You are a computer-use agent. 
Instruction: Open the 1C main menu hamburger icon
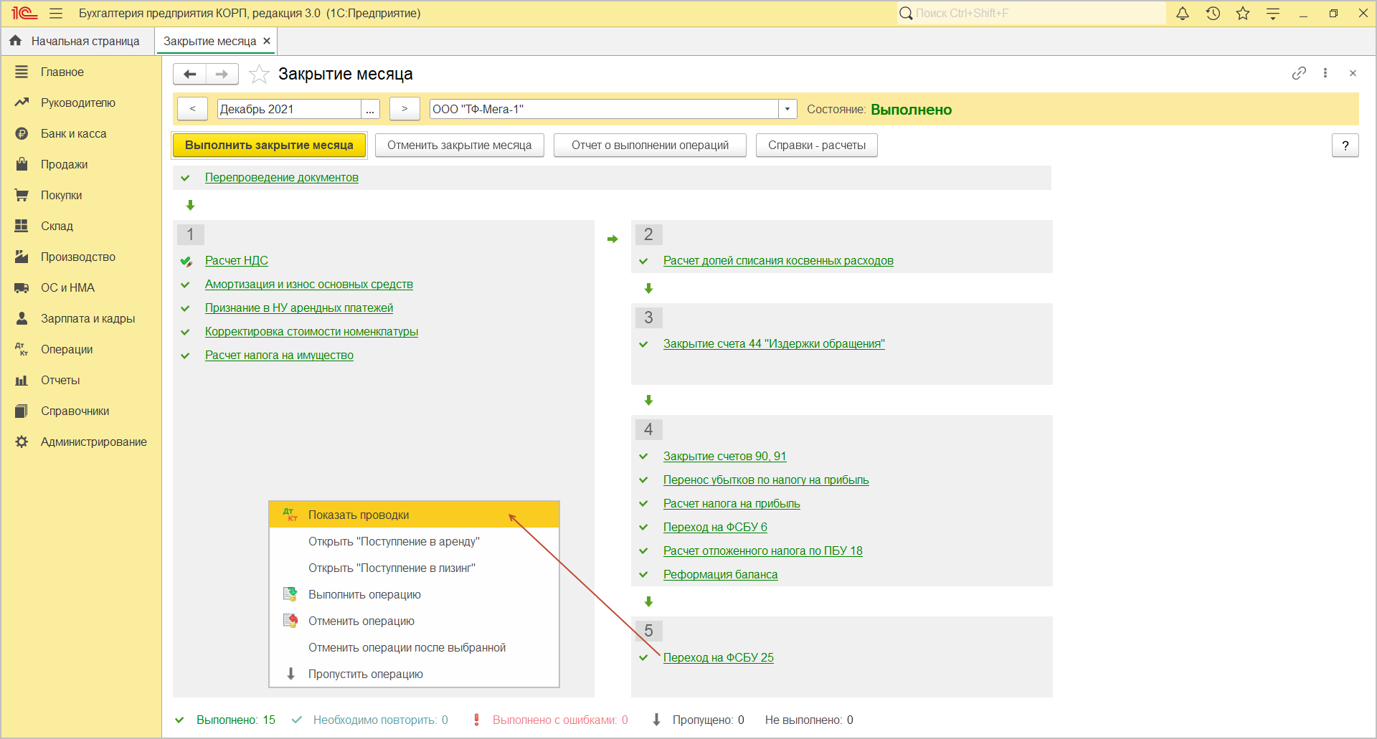click(56, 14)
